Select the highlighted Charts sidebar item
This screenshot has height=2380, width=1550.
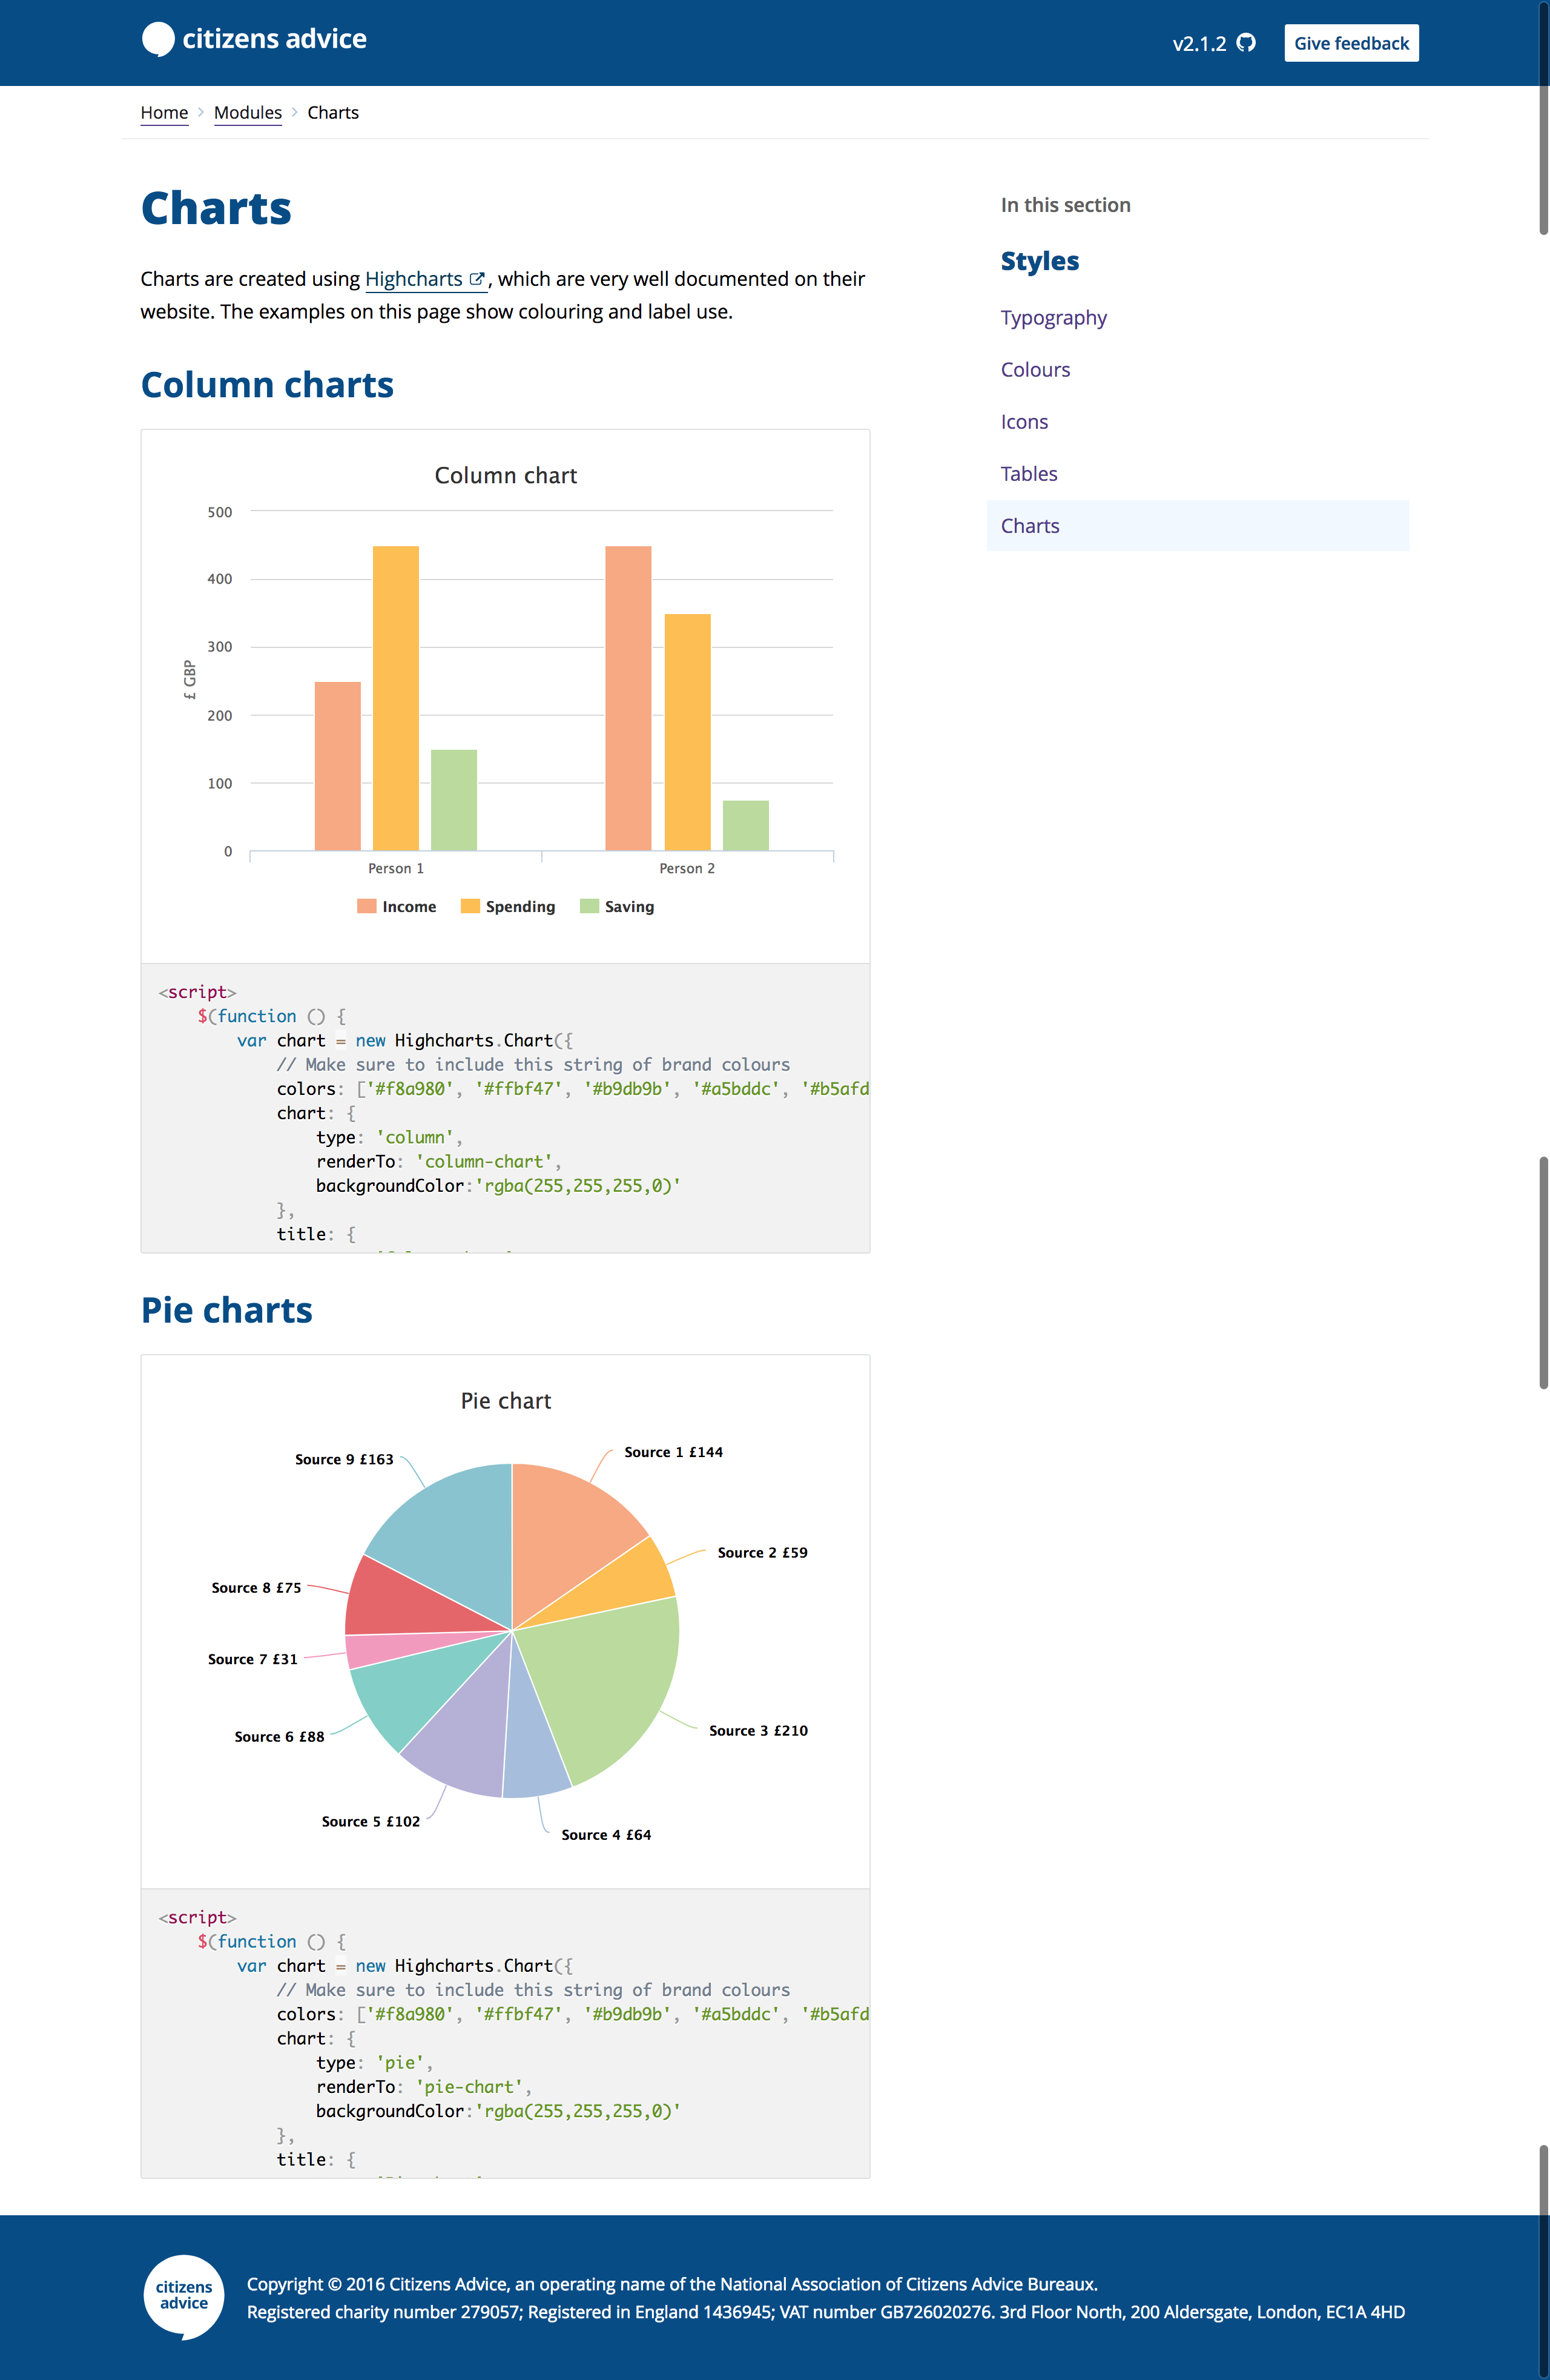1030,526
